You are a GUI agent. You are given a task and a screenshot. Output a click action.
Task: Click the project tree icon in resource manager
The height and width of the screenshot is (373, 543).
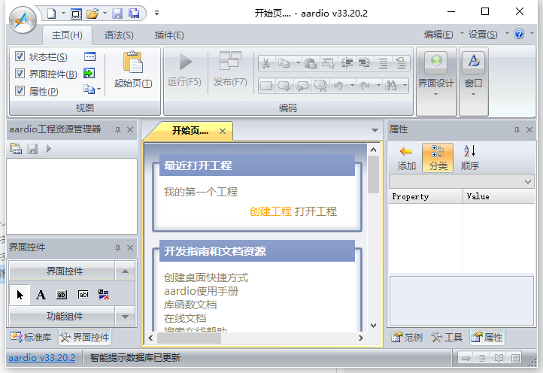pyautogui.click(x=16, y=149)
